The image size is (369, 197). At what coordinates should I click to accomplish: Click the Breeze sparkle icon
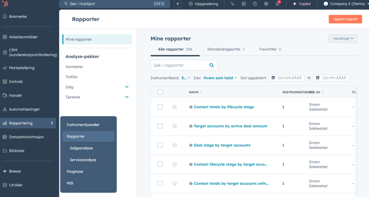coord(5,171)
